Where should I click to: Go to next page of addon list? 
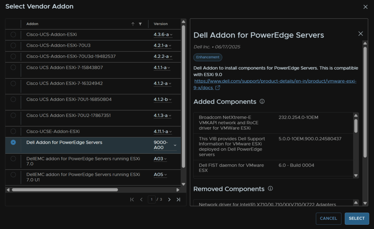169,199
